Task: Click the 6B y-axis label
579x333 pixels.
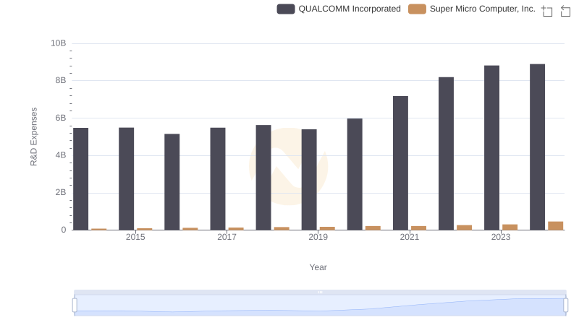Action: [61, 118]
